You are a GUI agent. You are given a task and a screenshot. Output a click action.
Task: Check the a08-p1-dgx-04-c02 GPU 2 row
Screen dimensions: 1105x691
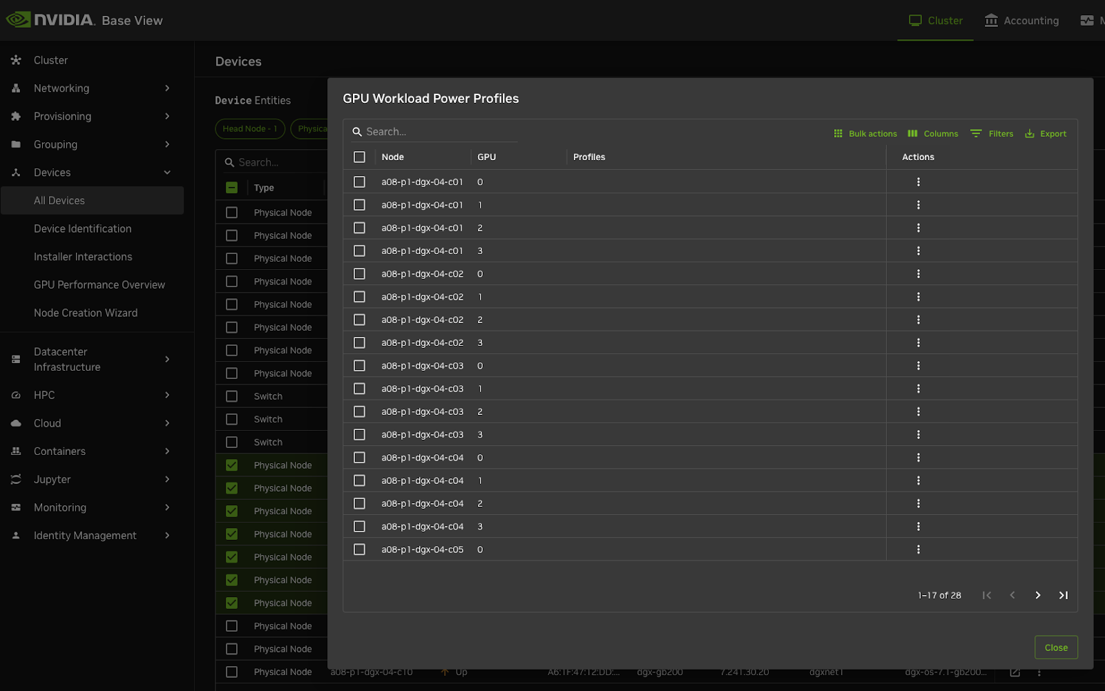(x=359, y=320)
